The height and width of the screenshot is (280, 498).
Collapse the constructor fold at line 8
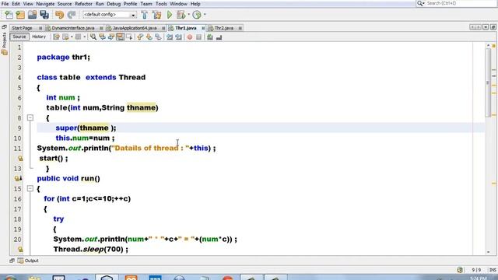pyautogui.click(x=30, y=117)
